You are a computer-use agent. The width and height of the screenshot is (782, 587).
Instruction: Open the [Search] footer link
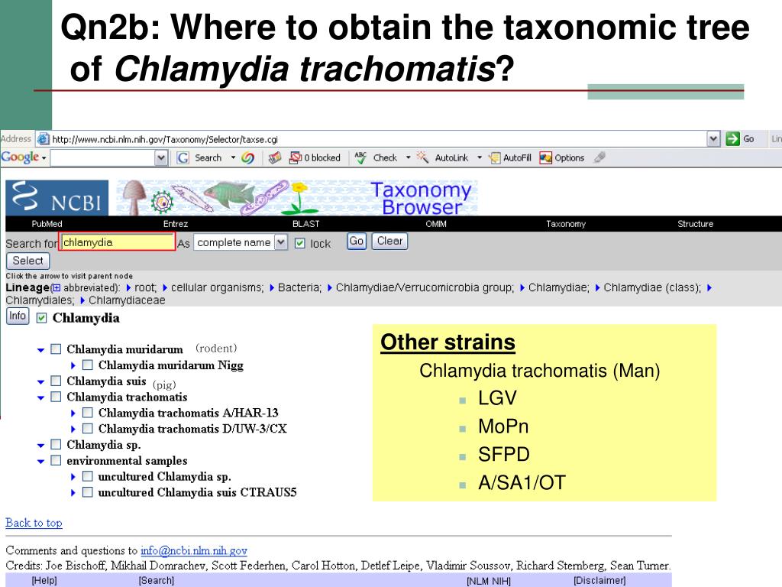tap(156, 581)
